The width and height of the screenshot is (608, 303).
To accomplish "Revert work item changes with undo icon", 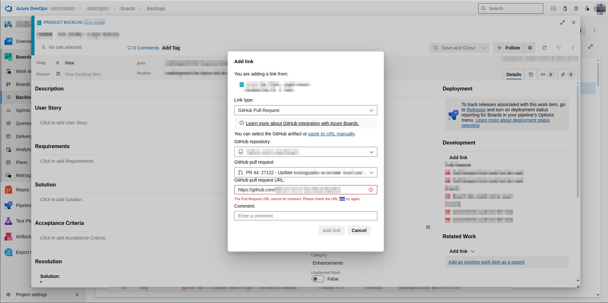I will click(559, 48).
